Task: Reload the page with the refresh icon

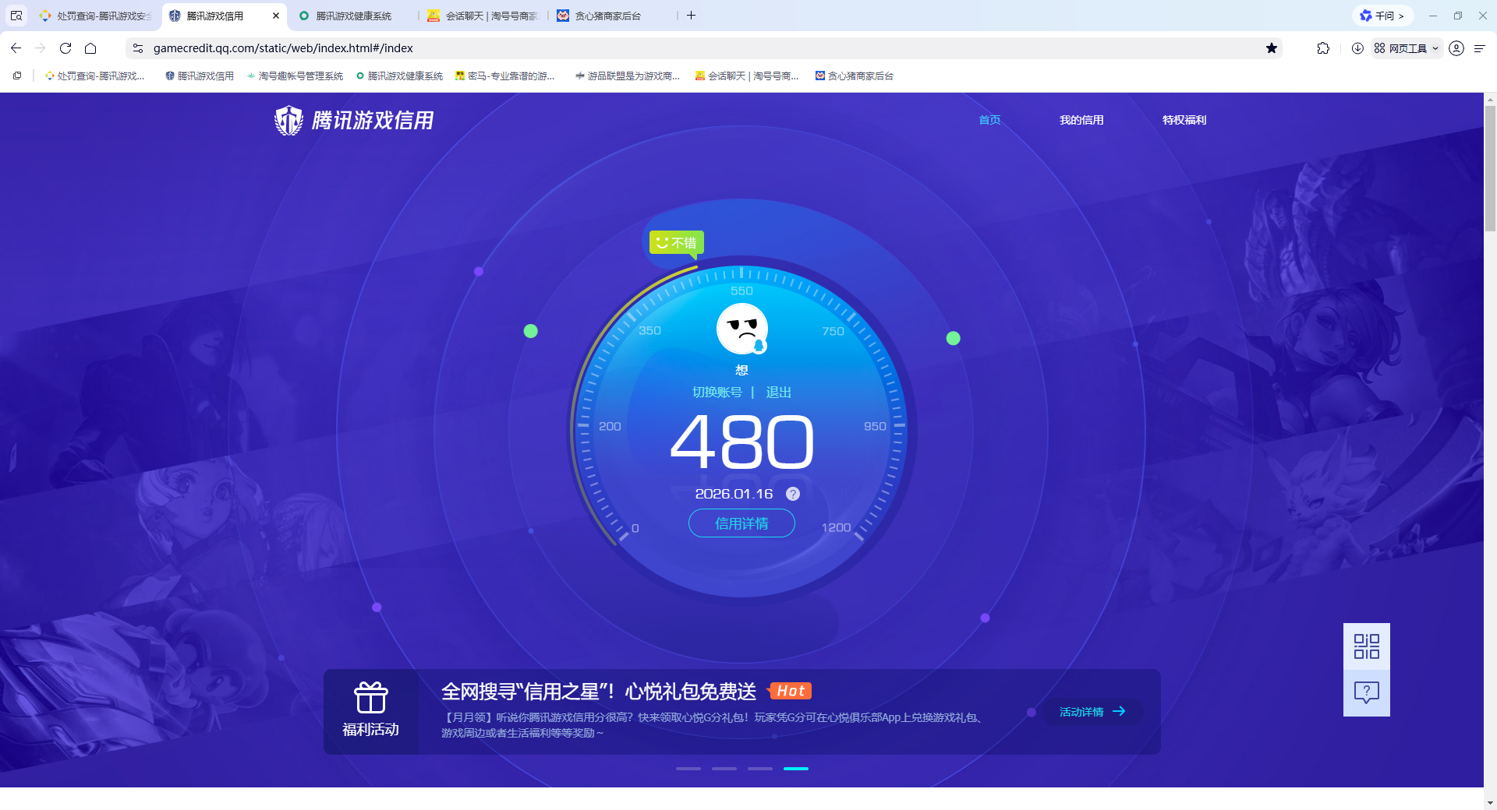Action: coord(65,48)
